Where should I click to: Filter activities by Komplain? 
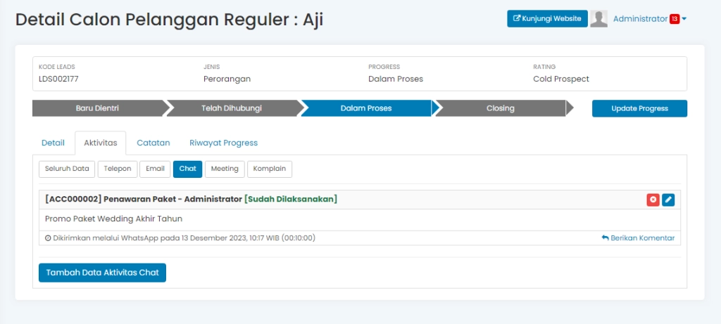(x=269, y=169)
